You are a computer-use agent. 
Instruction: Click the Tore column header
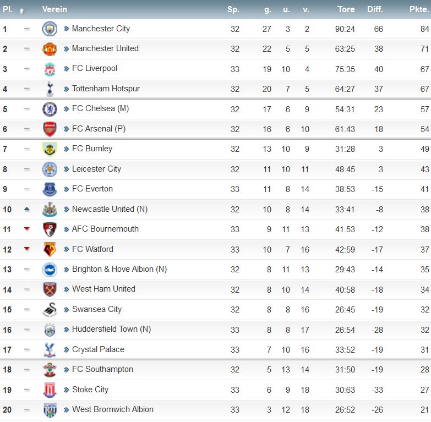[346, 9]
